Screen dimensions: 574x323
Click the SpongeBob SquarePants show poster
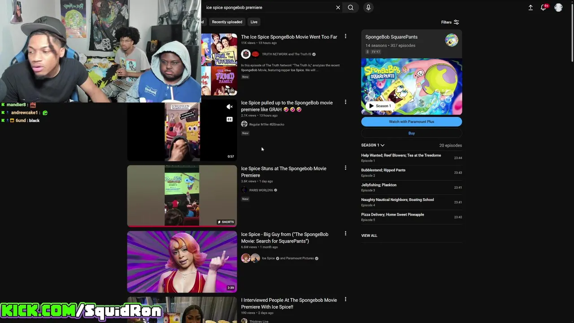(x=412, y=87)
